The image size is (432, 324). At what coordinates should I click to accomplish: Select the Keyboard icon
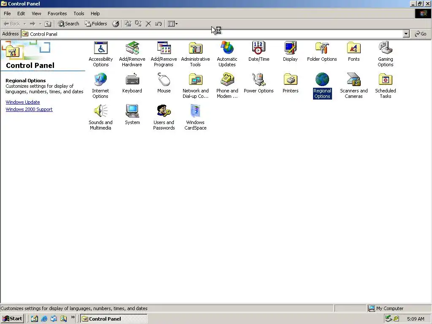click(x=132, y=83)
